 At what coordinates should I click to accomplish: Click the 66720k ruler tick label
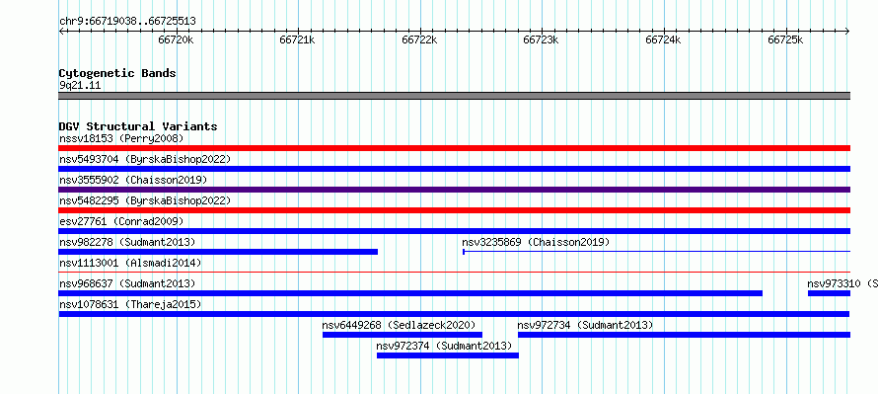[x=177, y=39]
